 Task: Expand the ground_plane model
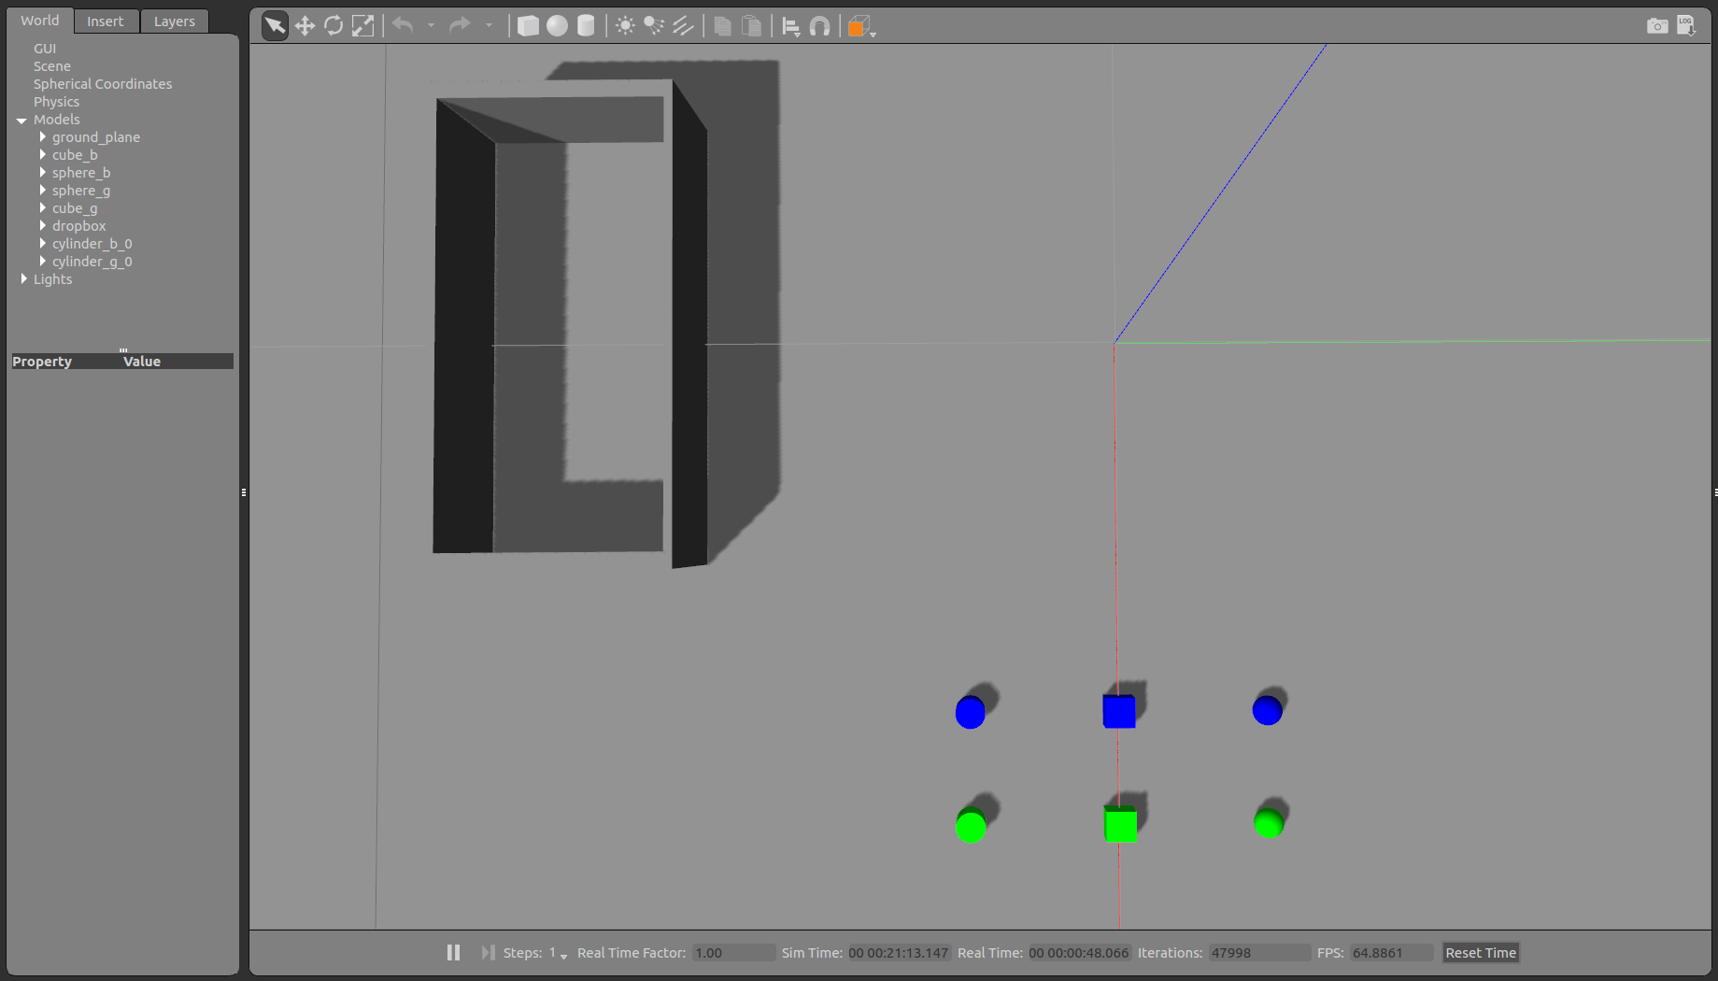pyautogui.click(x=43, y=137)
